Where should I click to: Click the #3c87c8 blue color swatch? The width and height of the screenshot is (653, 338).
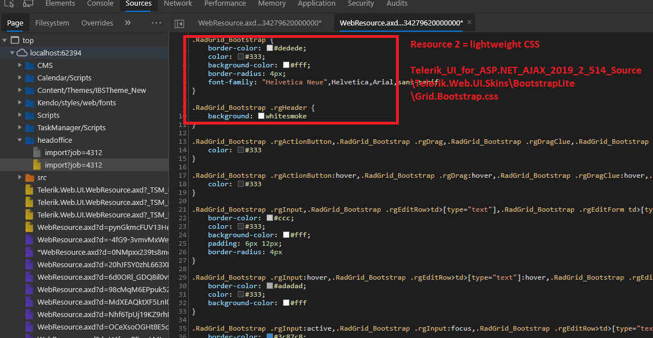click(269, 337)
